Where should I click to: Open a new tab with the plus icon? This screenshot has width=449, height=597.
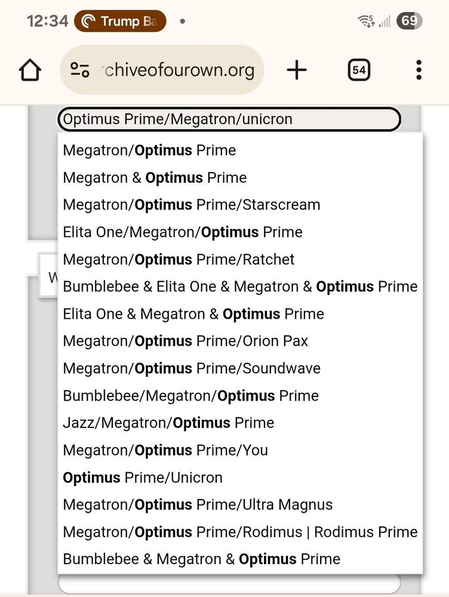[297, 69]
